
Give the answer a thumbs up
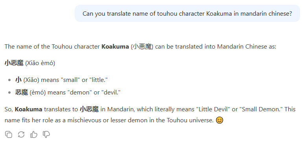point(33,134)
